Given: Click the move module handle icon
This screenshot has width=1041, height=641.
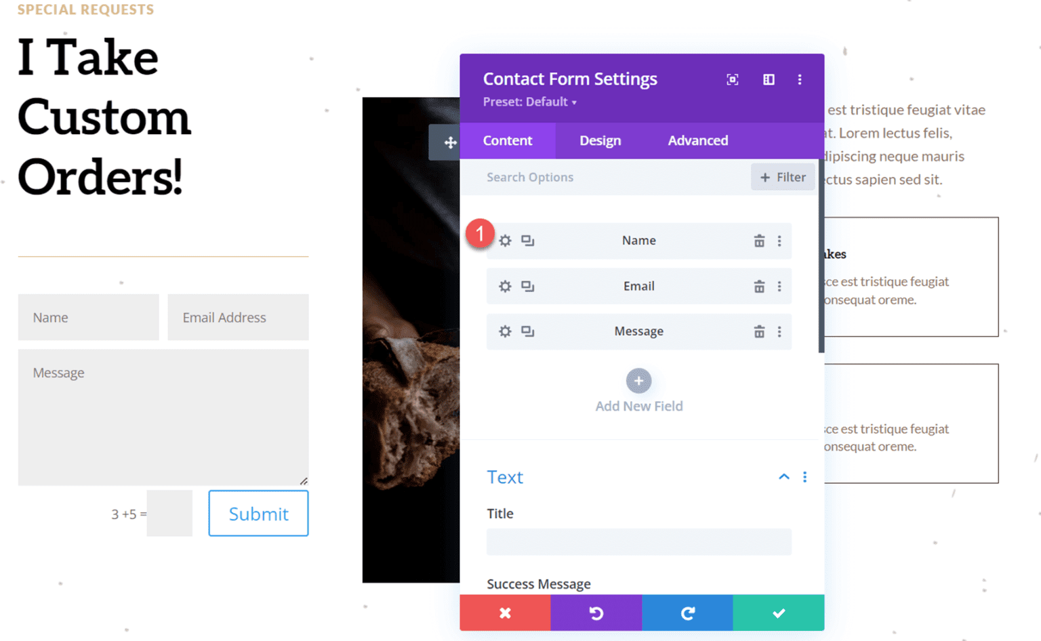Looking at the screenshot, I should click(x=449, y=142).
